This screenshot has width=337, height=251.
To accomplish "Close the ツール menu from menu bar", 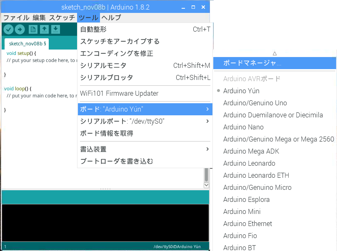I will tap(88, 17).
